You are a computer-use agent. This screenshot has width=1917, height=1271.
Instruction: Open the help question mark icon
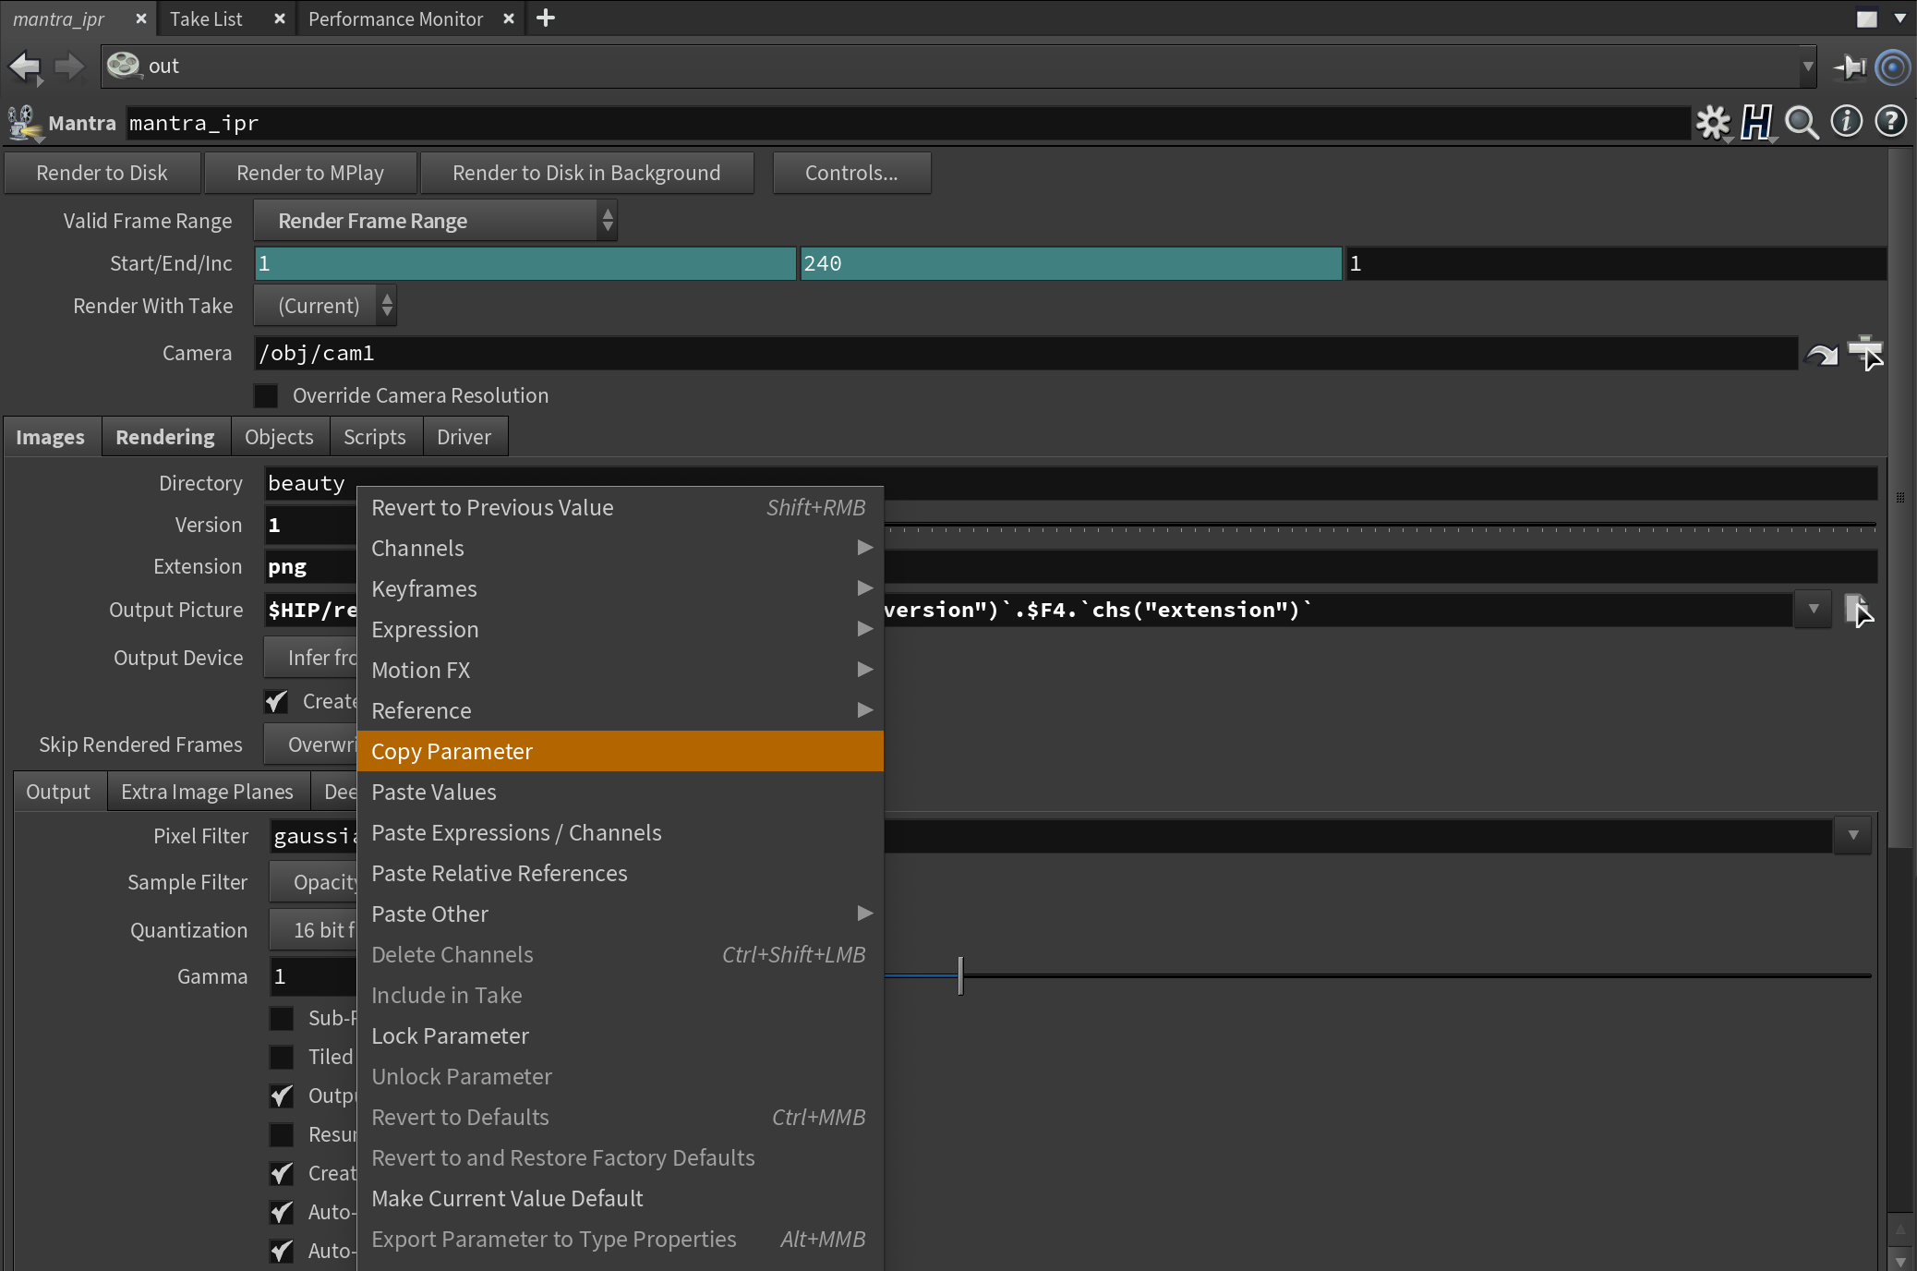tap(1890, 122)
